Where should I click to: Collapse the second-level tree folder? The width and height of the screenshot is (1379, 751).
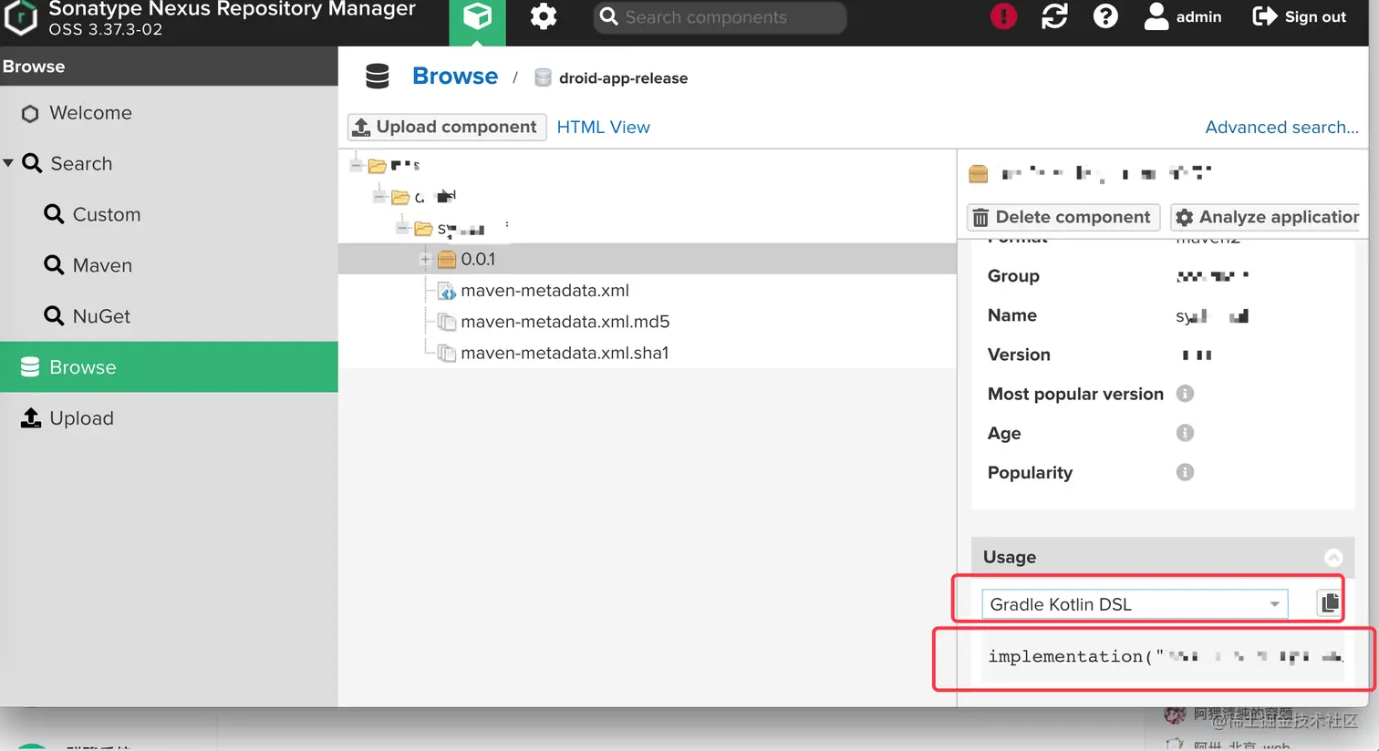point(379,196)
